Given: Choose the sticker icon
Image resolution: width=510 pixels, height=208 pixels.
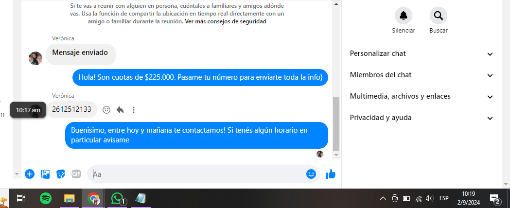Looking at the screenshot, I should coord(61,174).
